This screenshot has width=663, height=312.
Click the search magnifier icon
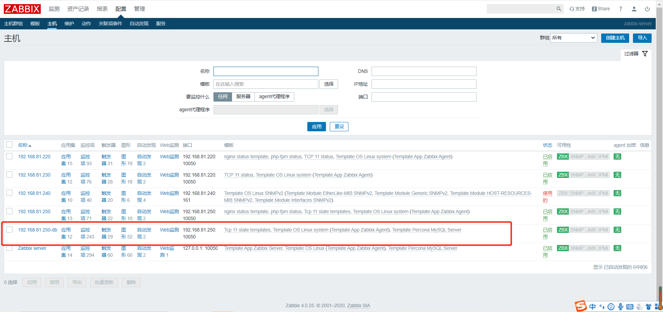point(558,9)
